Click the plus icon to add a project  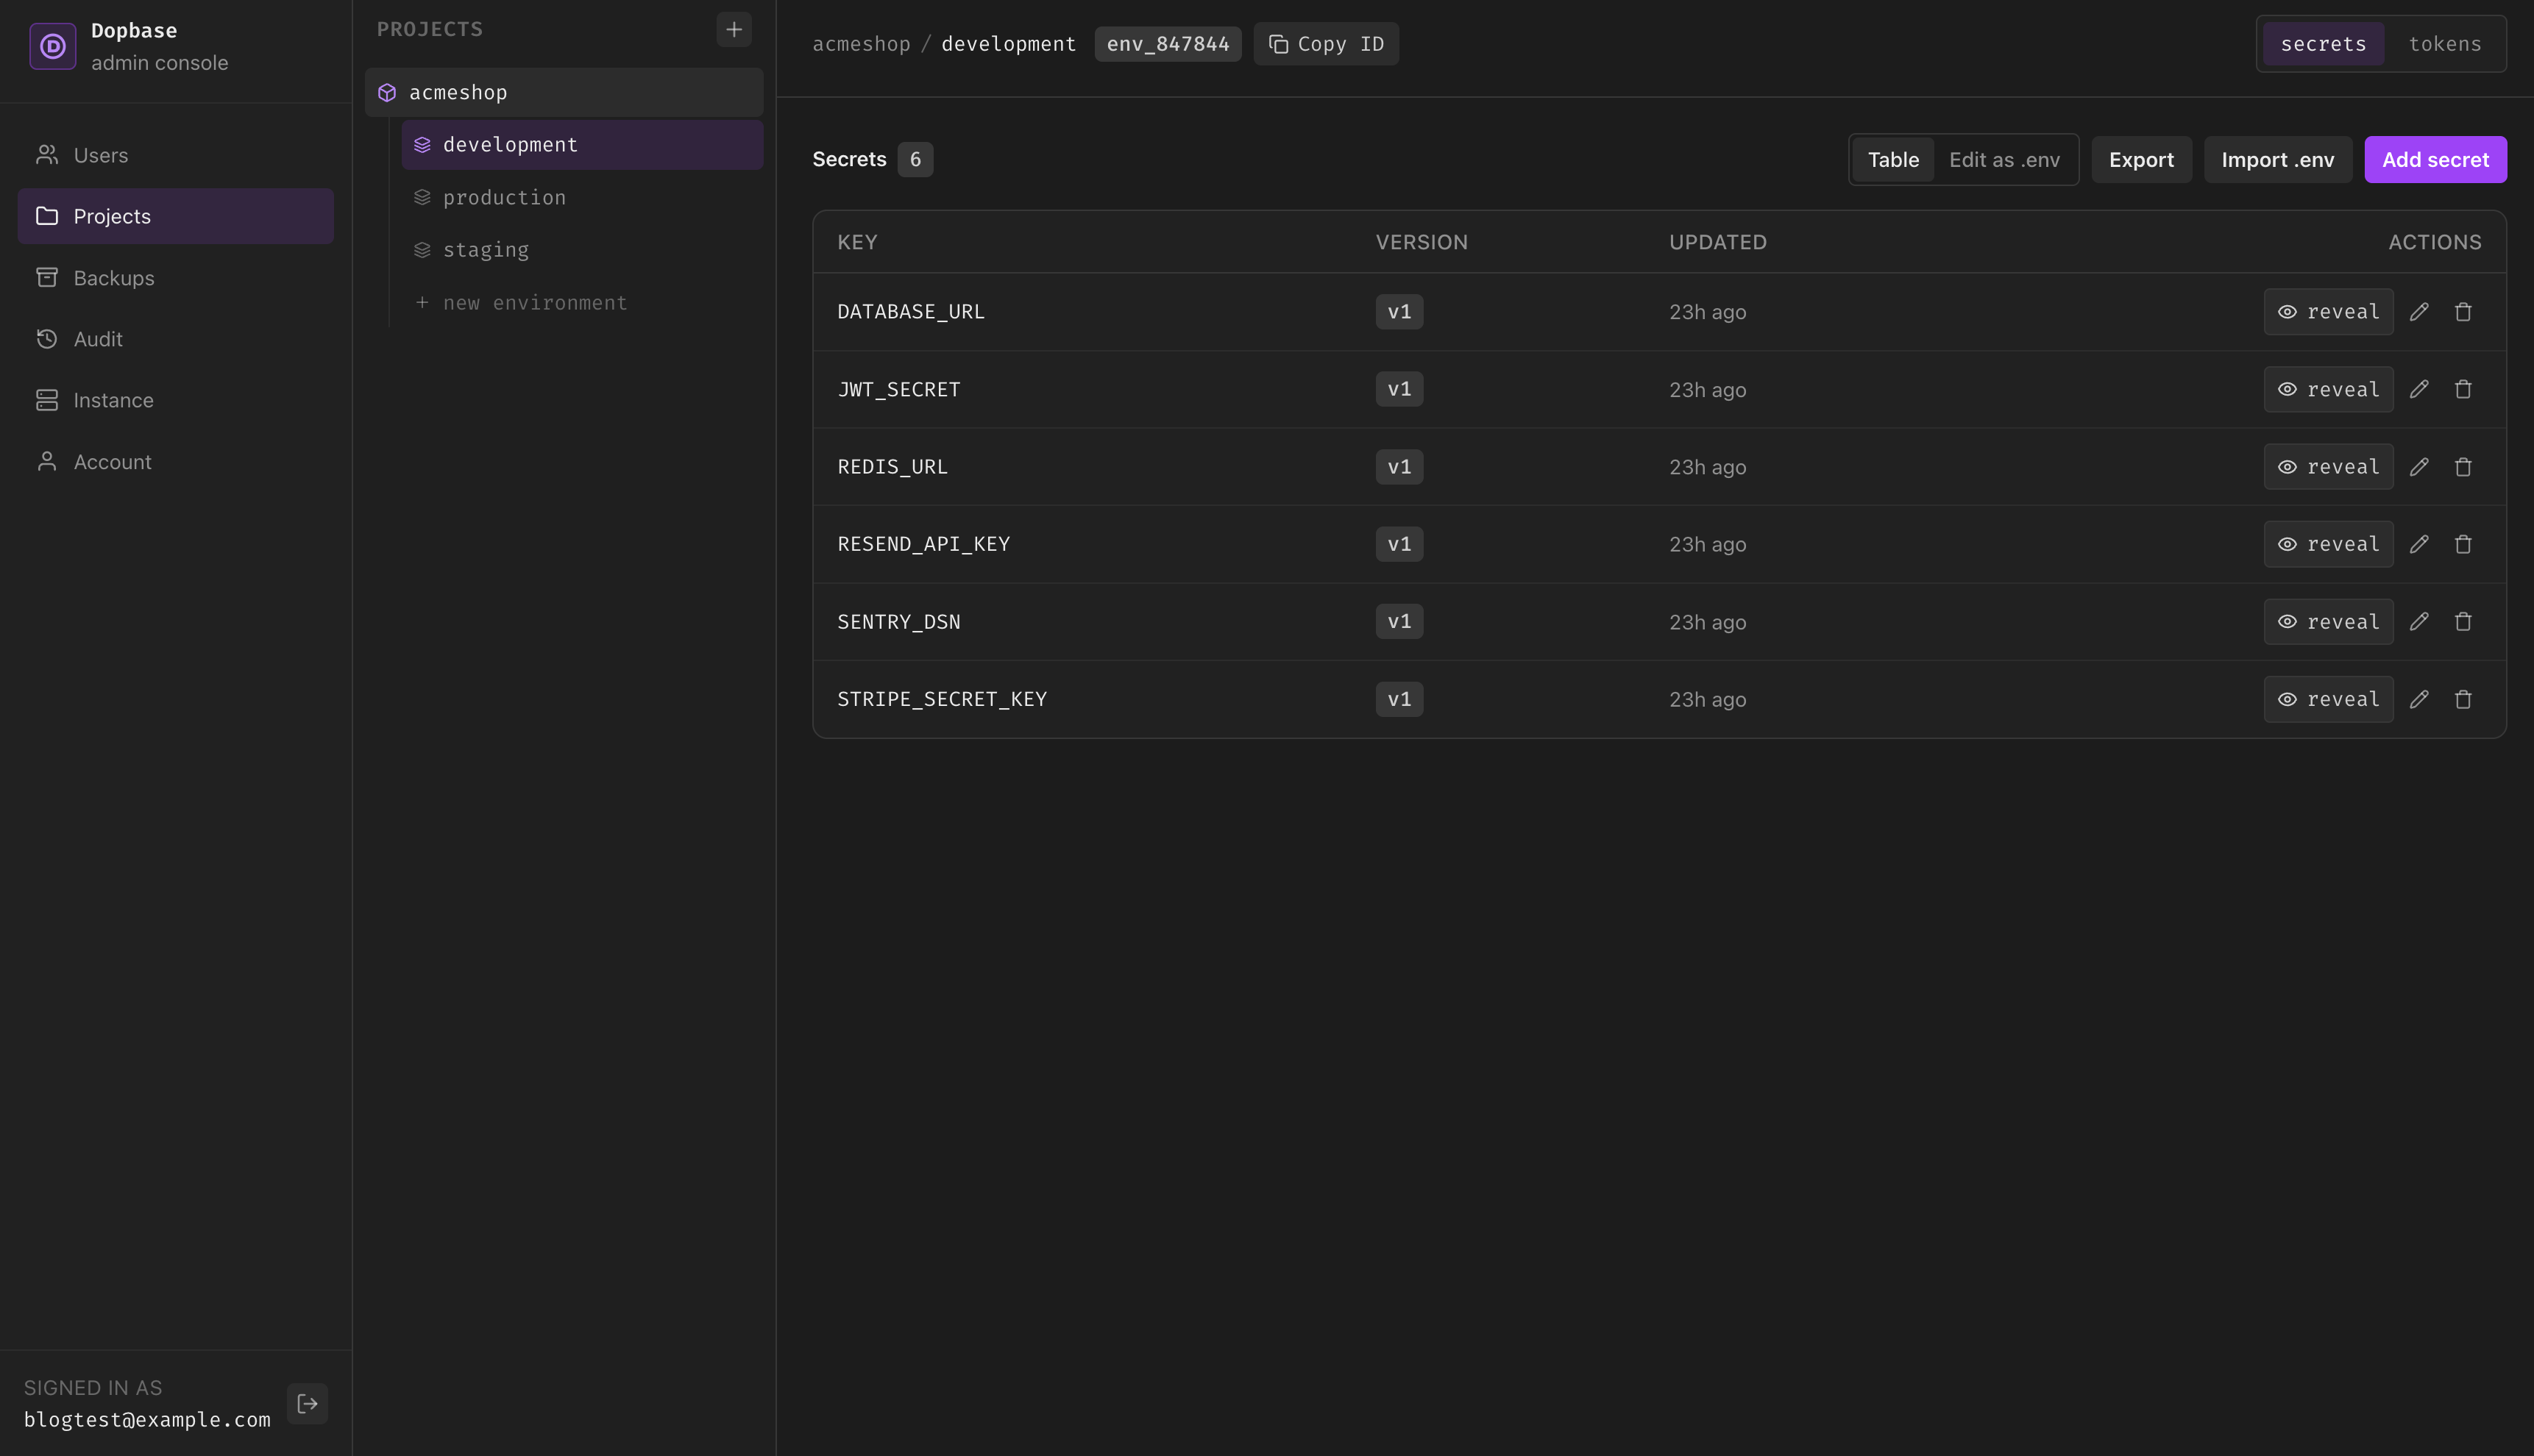734,29
